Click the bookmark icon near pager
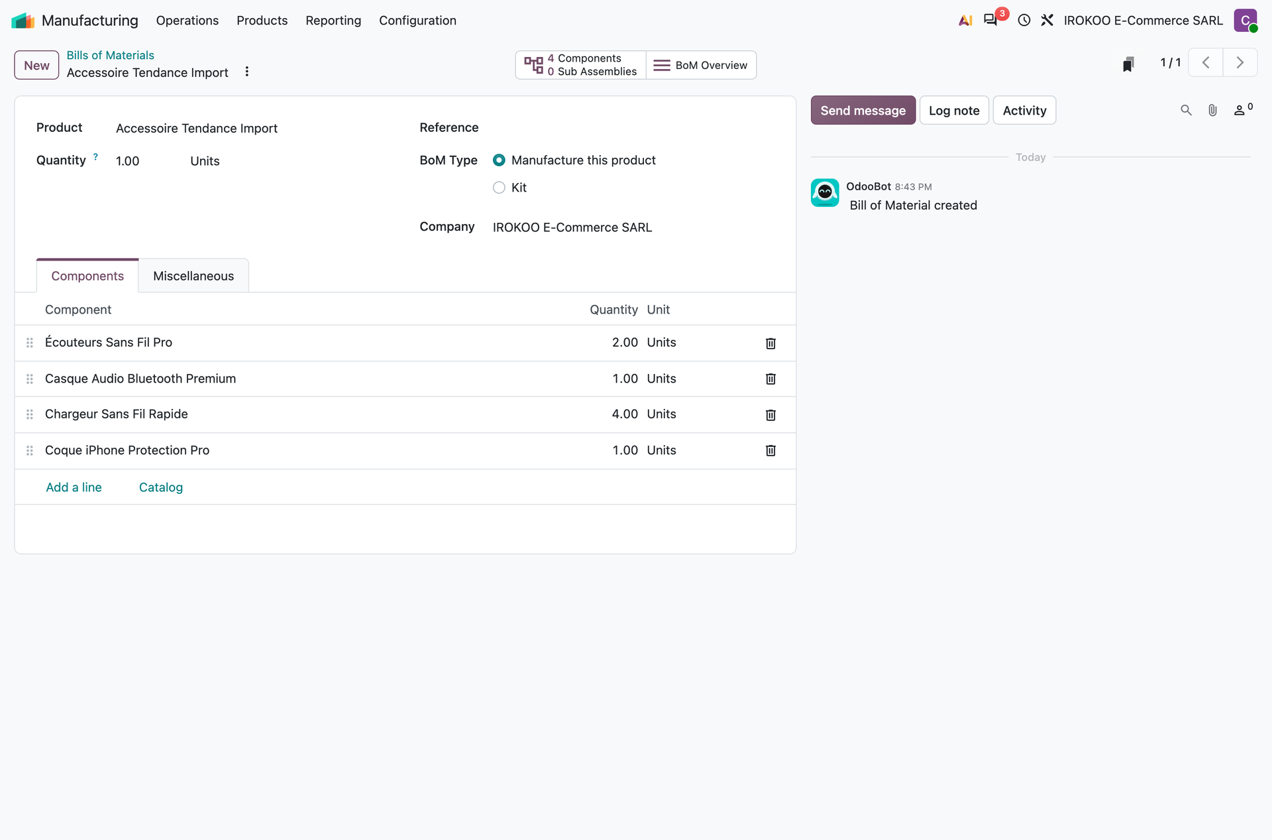The height and width of the screenshot is (840, 1272). [x=1128, y=64]
